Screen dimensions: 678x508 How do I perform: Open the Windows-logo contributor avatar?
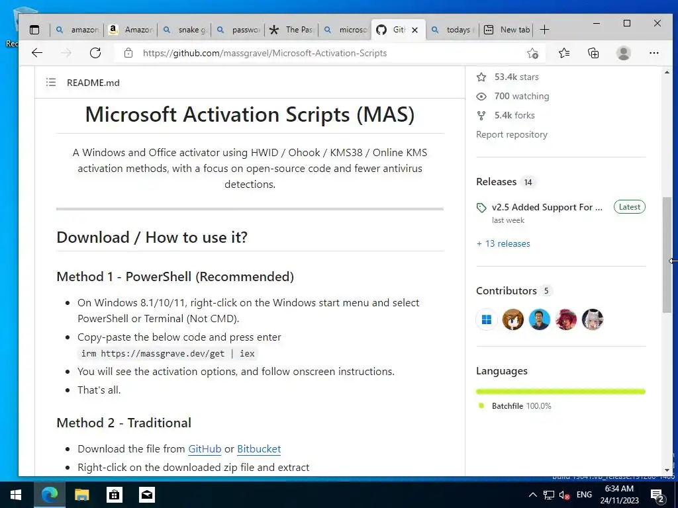[487, 319]
